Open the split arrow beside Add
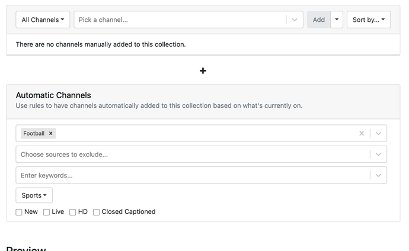The height and width of the screenshot is (251, 409). [x=337, y=20]
